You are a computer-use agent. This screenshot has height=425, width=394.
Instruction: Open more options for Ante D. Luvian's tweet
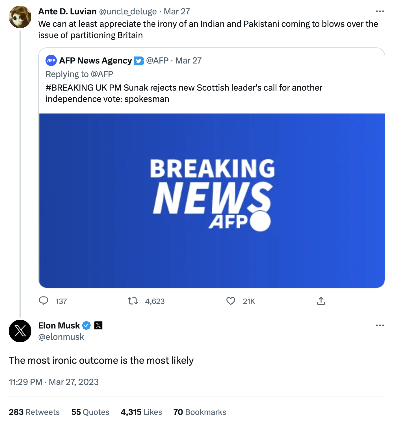pyautogui.click(x=380, y=11)
